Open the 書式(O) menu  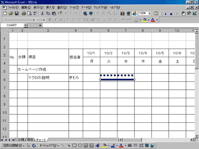(x=62, y=8)
